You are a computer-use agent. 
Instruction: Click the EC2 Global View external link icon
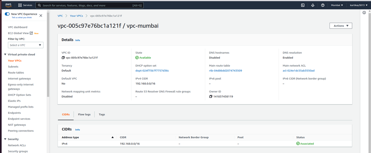coord(31,33)
